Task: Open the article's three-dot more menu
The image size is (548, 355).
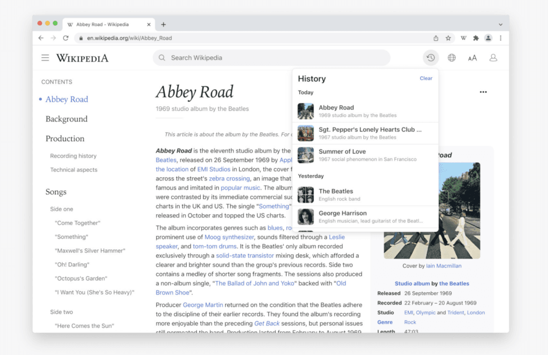Action: click(483, 92)
